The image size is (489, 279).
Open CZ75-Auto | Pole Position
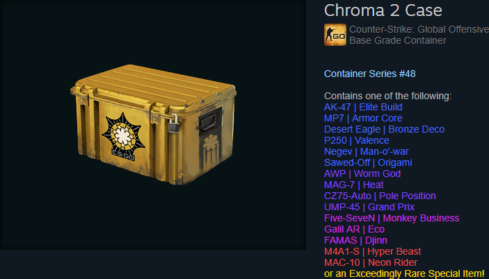380,196
